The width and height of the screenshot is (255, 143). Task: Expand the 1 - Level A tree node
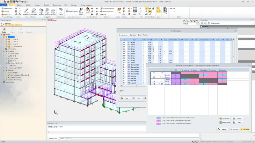pyautogui.click(x=6, y=39)
